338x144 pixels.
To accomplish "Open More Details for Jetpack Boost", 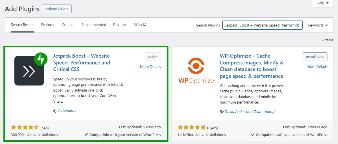I will (150, 67).
